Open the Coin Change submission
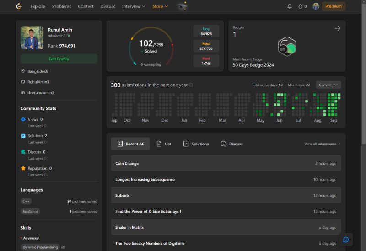Screen dimensions: 366x251 pyautogui.click(x=127, y=163)
